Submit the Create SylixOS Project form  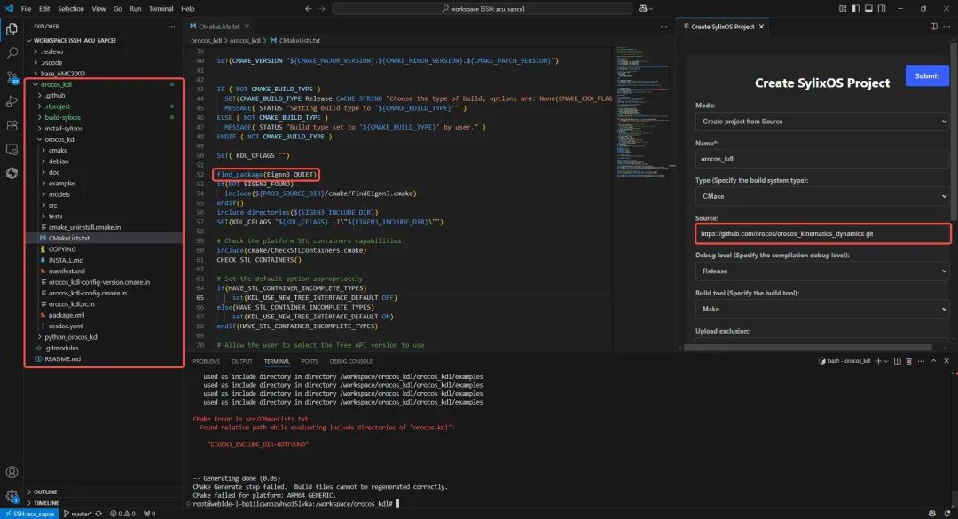(x=927, y=75)
